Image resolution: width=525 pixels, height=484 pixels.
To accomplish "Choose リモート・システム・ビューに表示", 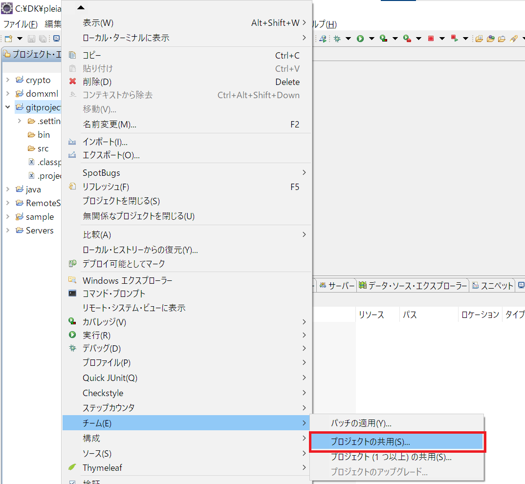I will point(187,307).
